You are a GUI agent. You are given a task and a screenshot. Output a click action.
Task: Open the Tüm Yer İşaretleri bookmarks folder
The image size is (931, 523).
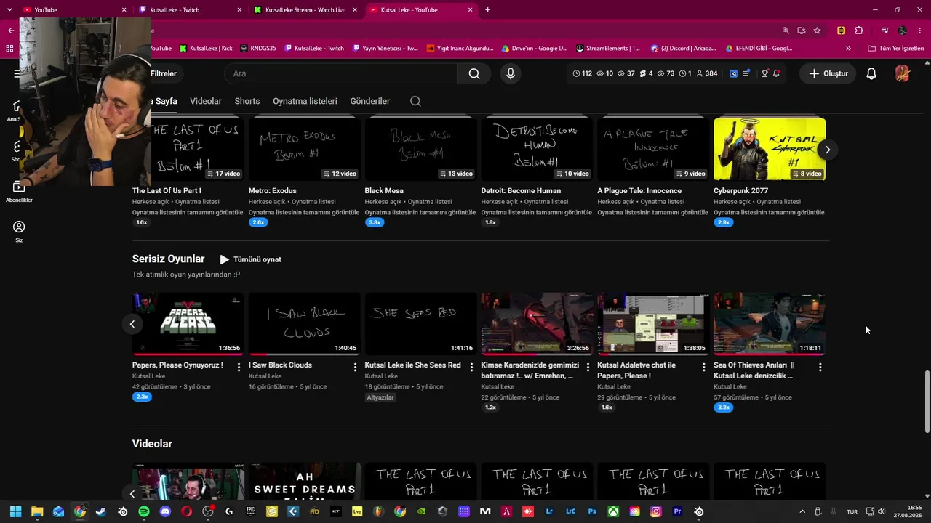(x=896, y=49)
